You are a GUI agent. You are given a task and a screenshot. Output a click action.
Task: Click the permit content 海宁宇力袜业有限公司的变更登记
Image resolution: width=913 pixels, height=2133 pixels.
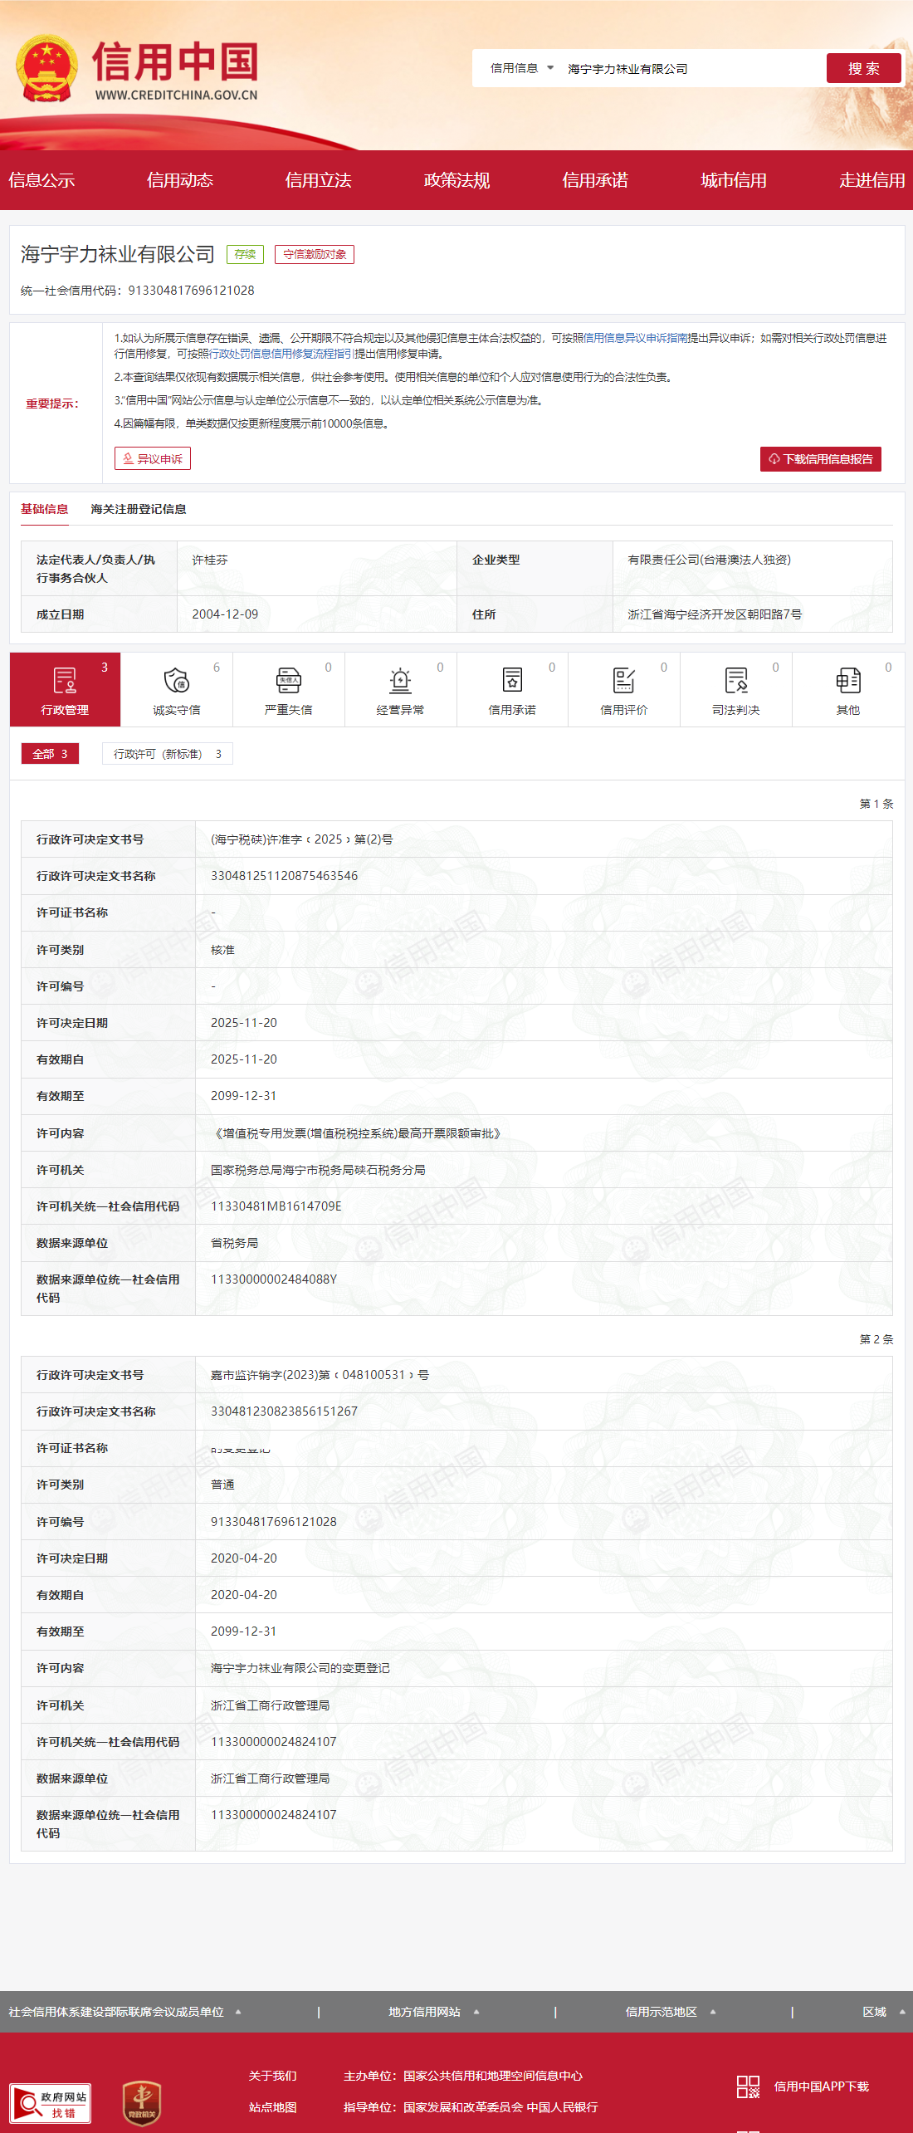coord(300,1668)
